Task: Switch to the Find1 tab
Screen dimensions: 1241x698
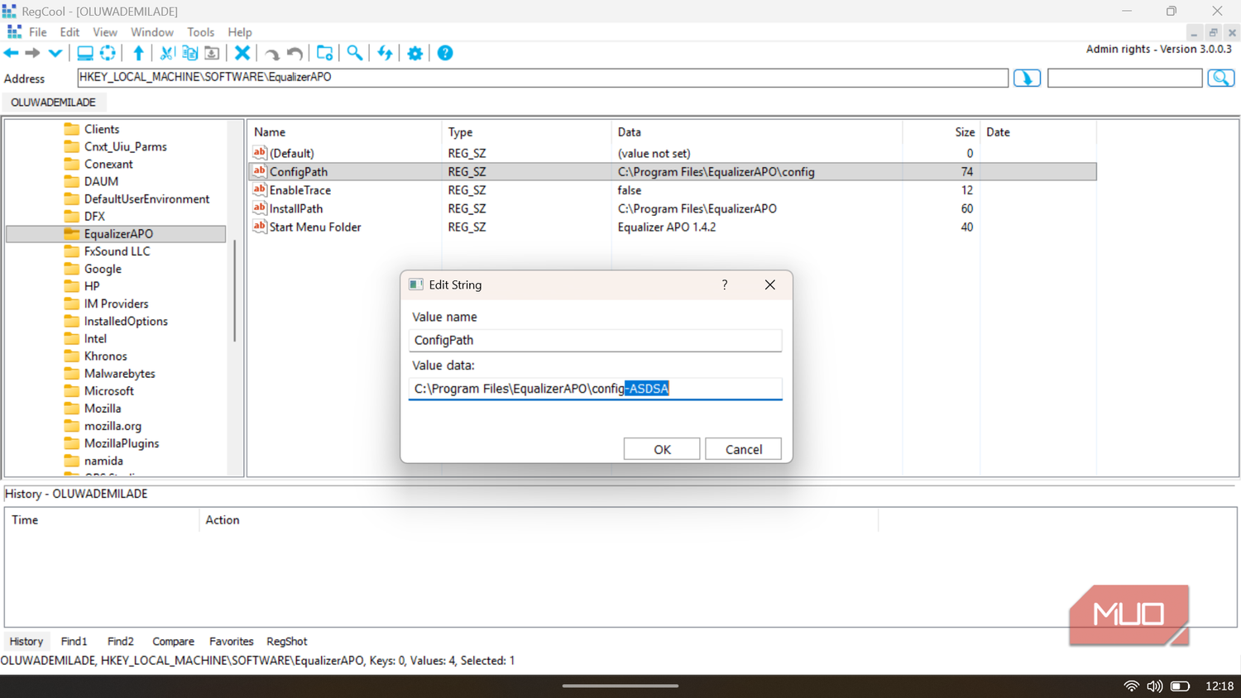Action: tap(74, 641)
